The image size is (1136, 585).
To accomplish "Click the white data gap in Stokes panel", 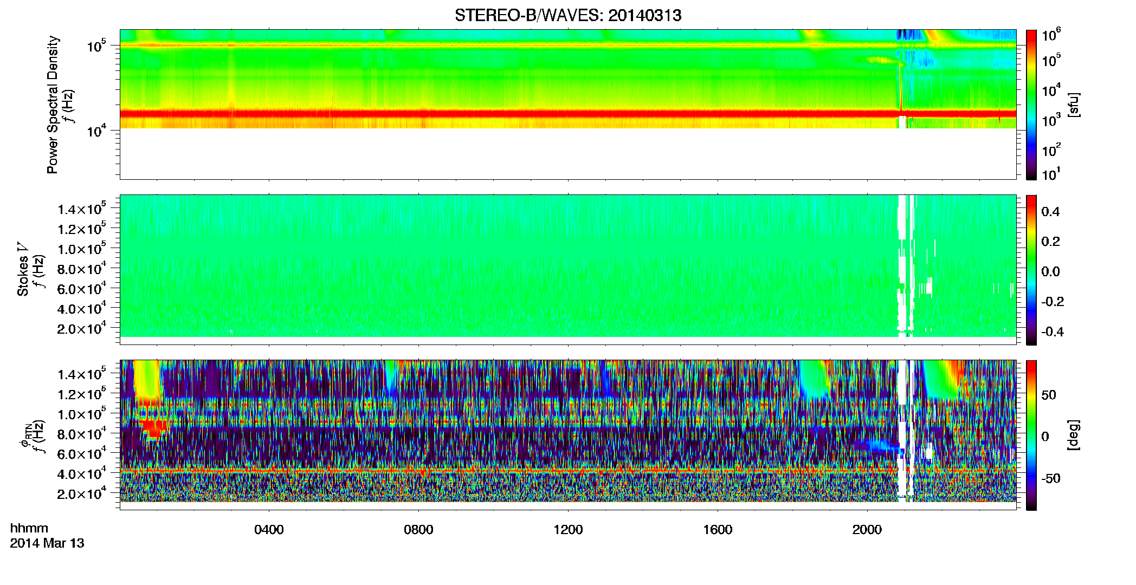I will coord(906,265).
